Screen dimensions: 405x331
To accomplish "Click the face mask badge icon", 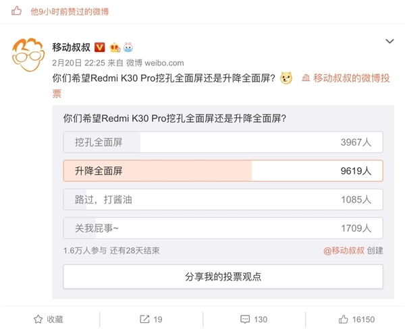I will 128,47.
